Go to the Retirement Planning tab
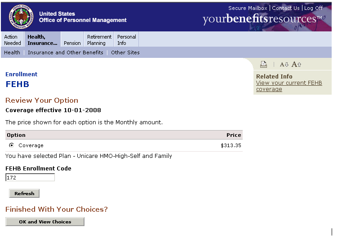This screenshot has height=240, width=342. pos(99,40)
